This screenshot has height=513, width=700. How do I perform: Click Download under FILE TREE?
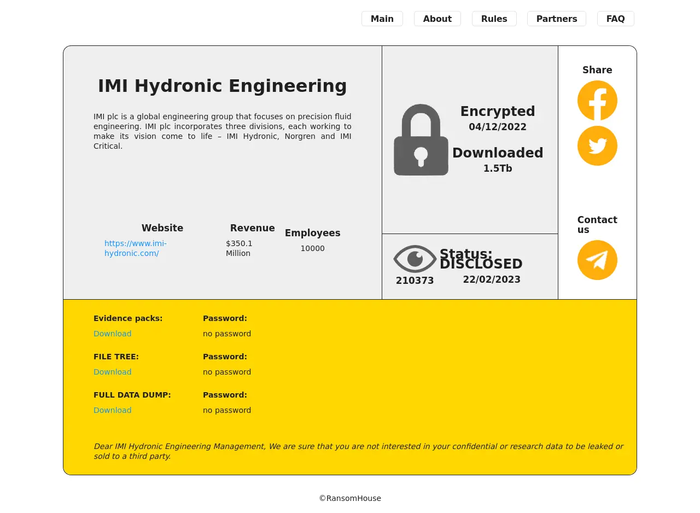click(x=112, y=372)
